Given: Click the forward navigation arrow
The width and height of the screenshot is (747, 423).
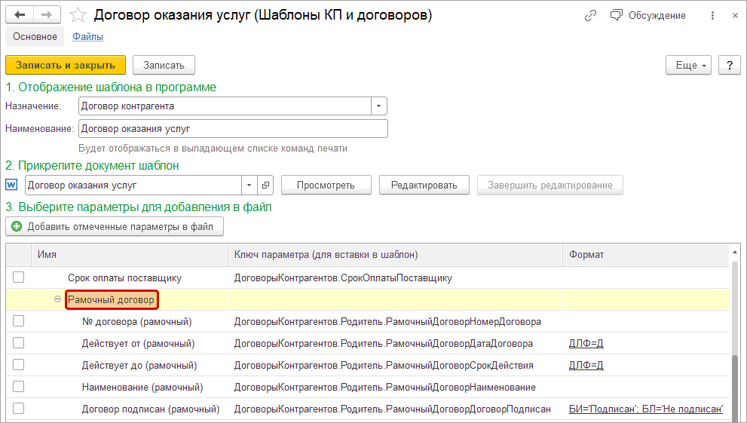Looking at the screenshot, I should coord(47,15).
